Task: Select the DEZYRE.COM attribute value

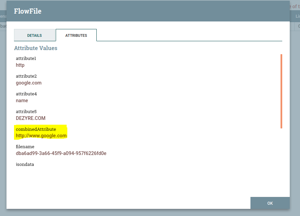Action: pyautogui.click(x=31, y=118)
